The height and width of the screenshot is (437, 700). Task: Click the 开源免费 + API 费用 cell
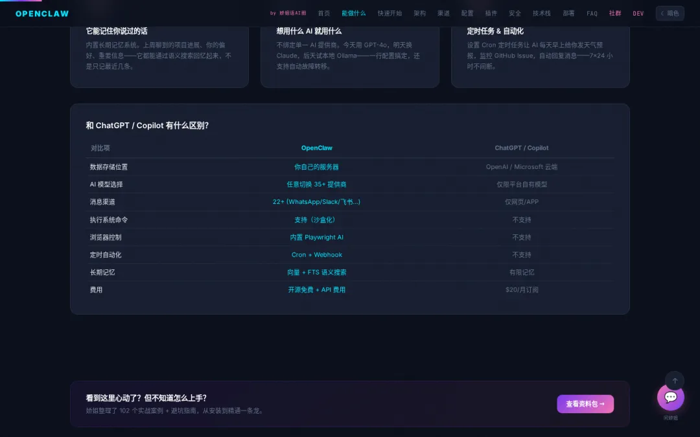tap(316, 290)
